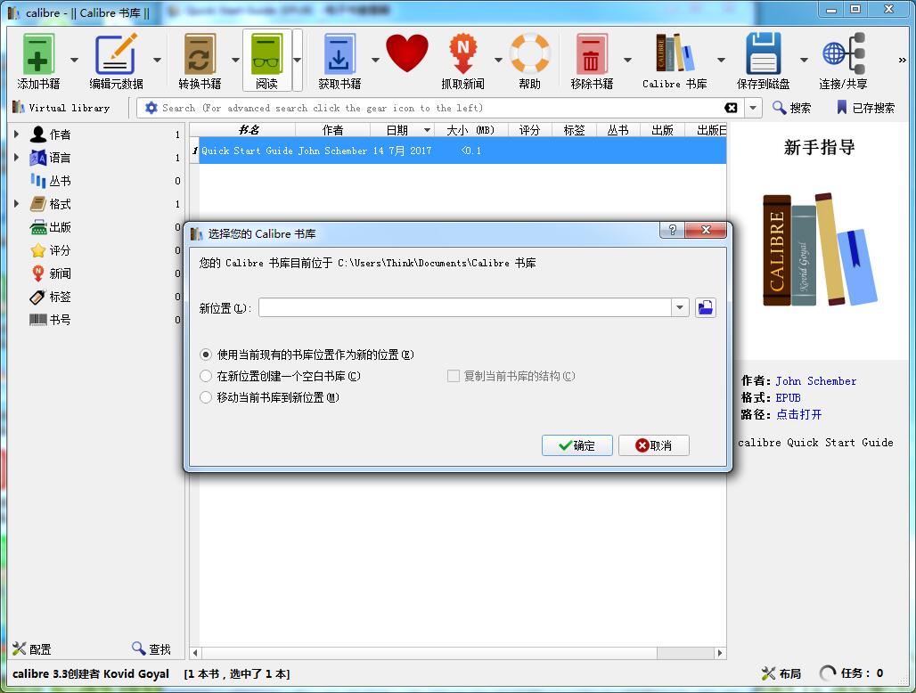Sort by Size (大小 MB) column header
This screenshot has height=693, width=916.
click(x=470, y=130)
